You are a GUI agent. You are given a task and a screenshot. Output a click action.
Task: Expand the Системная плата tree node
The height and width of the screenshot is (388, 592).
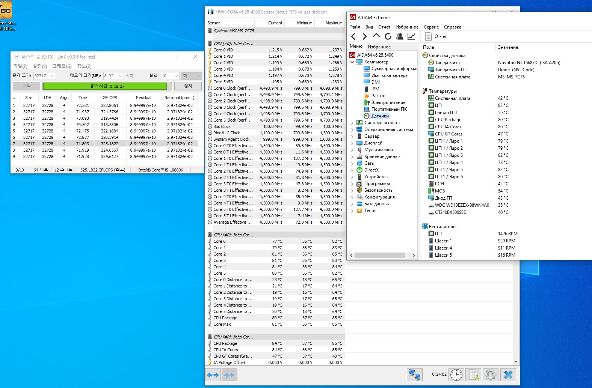[x=352, y=123]
